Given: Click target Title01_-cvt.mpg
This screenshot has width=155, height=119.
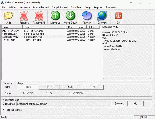Looking at the screenshot, I should 33,40.
